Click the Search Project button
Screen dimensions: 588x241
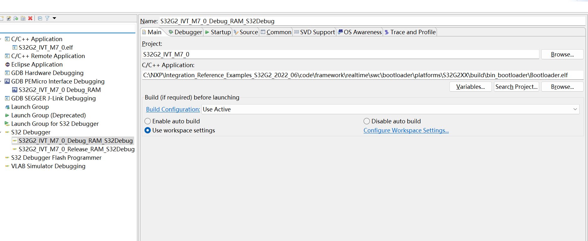point(516,87)
